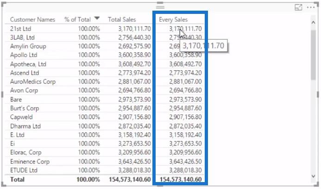Viewport: 321px width, 189px height.
Task: Select the Dharma Ltd customer name
Action: [25, 126]
